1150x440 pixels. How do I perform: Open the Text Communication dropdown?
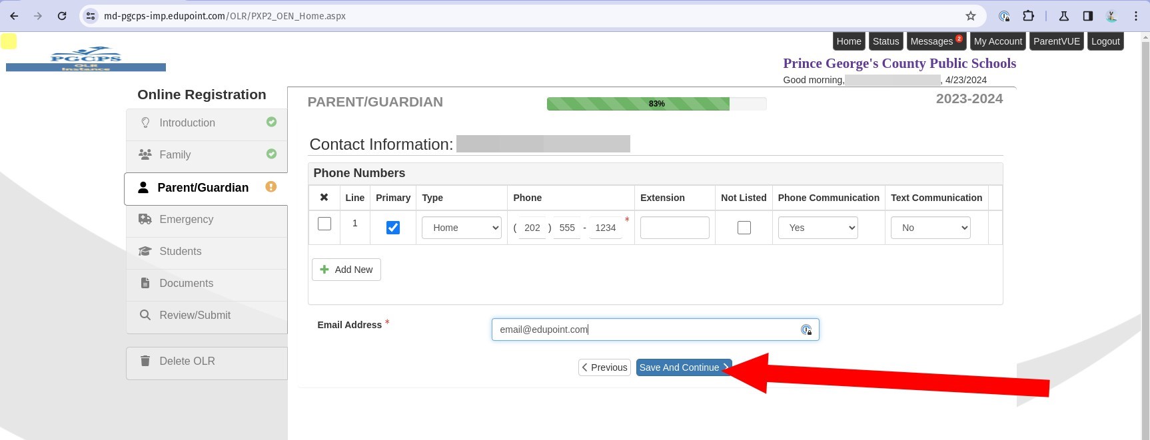pos(930,228)
